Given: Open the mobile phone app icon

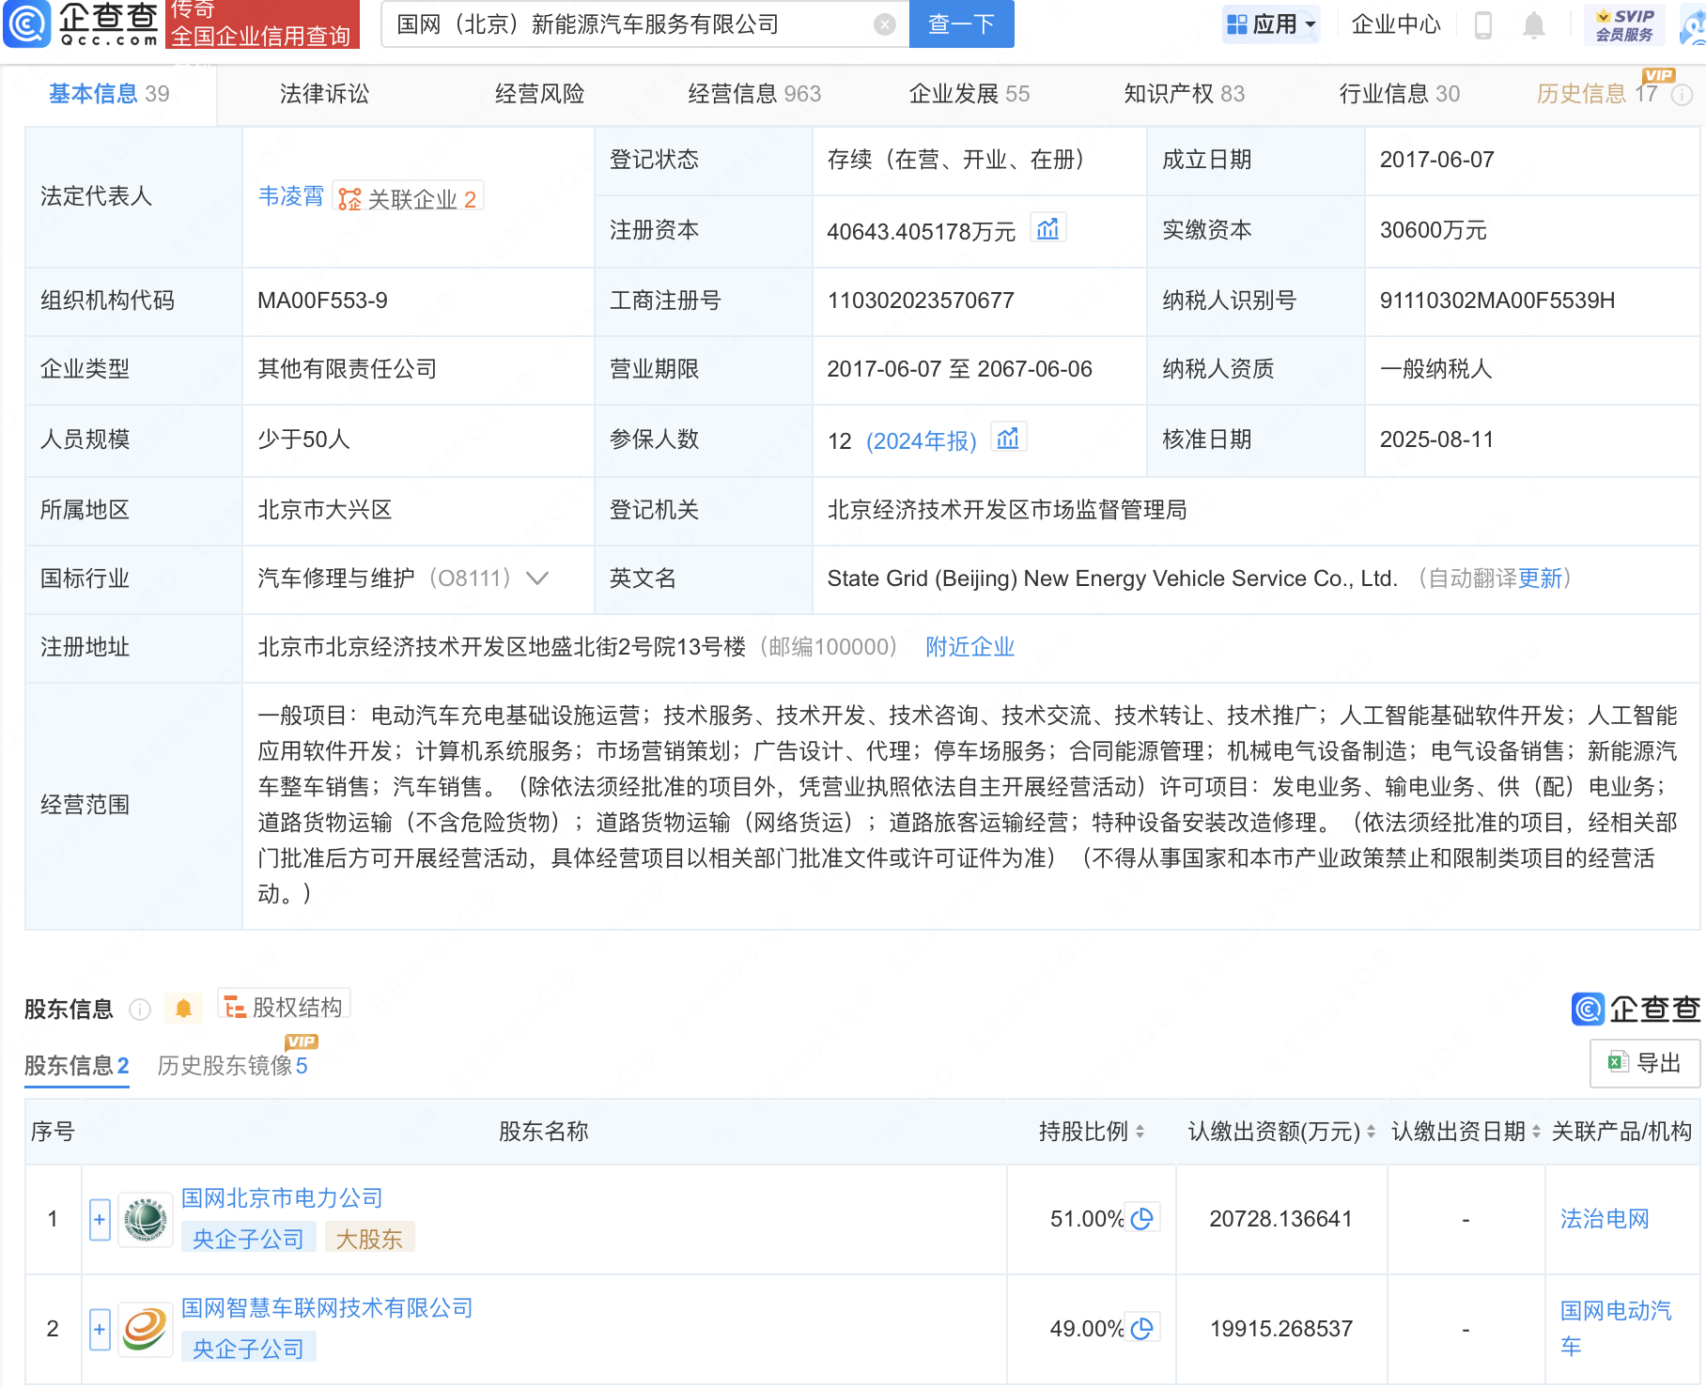Looking at the screenshot, I should coord(1483,25).
